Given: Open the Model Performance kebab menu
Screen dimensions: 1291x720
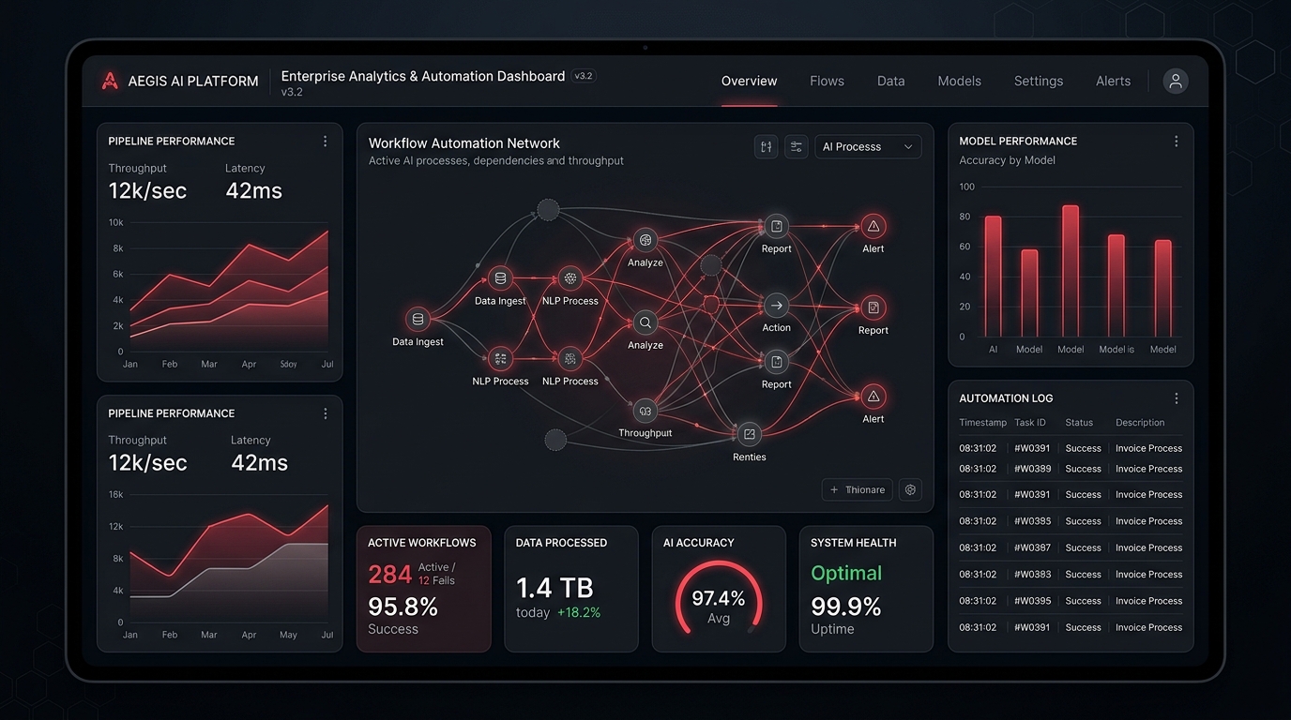Looking at the screenshot, I should tap(1176, 141).
